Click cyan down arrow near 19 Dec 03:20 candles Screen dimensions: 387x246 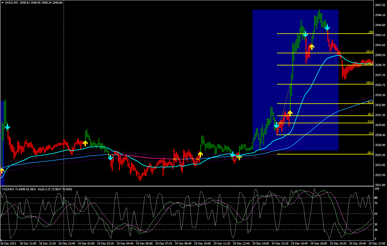click(x=111, y=157)
